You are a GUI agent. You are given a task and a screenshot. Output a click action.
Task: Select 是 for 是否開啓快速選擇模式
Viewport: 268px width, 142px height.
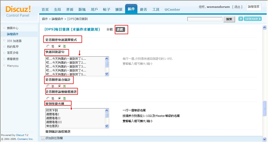click(x=48, y=46)
